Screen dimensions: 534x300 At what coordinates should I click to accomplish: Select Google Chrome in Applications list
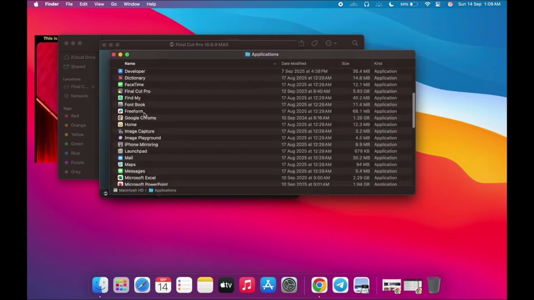click(x=263, y=118)
